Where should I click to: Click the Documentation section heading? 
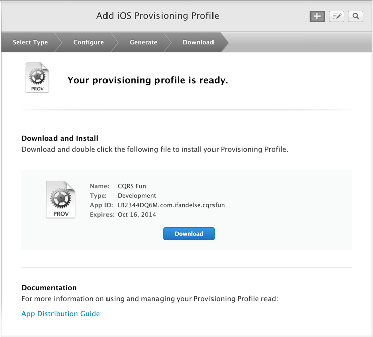tap(49, 288)
